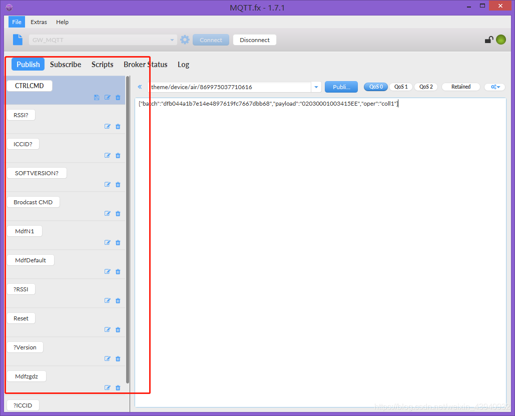Click the MQTT.fx app icon in title bar
The width and height of the screenshot is (515, 416).
click(9, 7)
